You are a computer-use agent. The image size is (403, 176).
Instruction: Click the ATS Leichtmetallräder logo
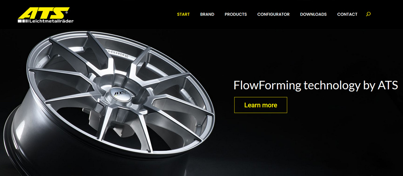coord(46,15)
